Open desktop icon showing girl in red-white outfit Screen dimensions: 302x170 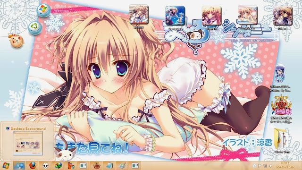click(139, 15)
